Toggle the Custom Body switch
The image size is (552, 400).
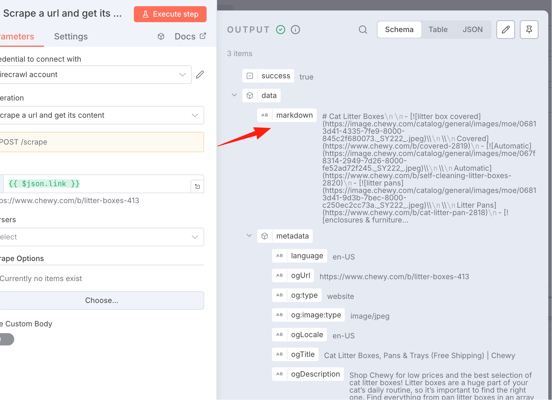click(6, 339)
